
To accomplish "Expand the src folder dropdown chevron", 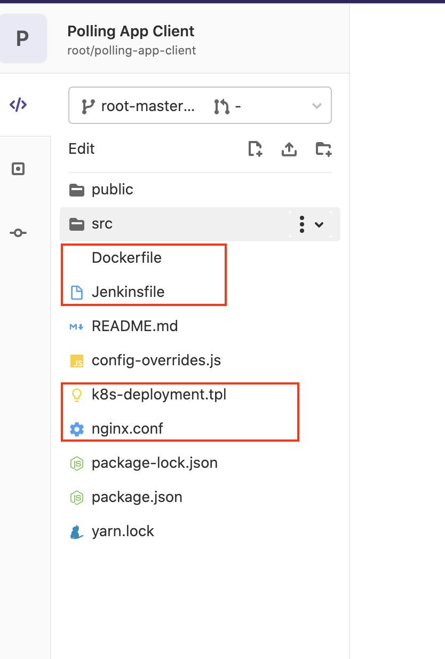I will 319,224.
